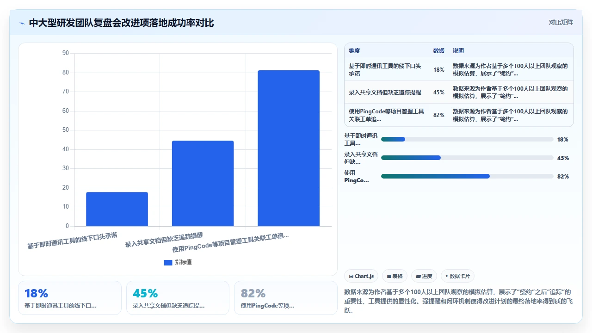Viewport: 592px width, 333px height.
Task: Click the 维度 column header
Action: pyautogui.click(x=354, y=51)
